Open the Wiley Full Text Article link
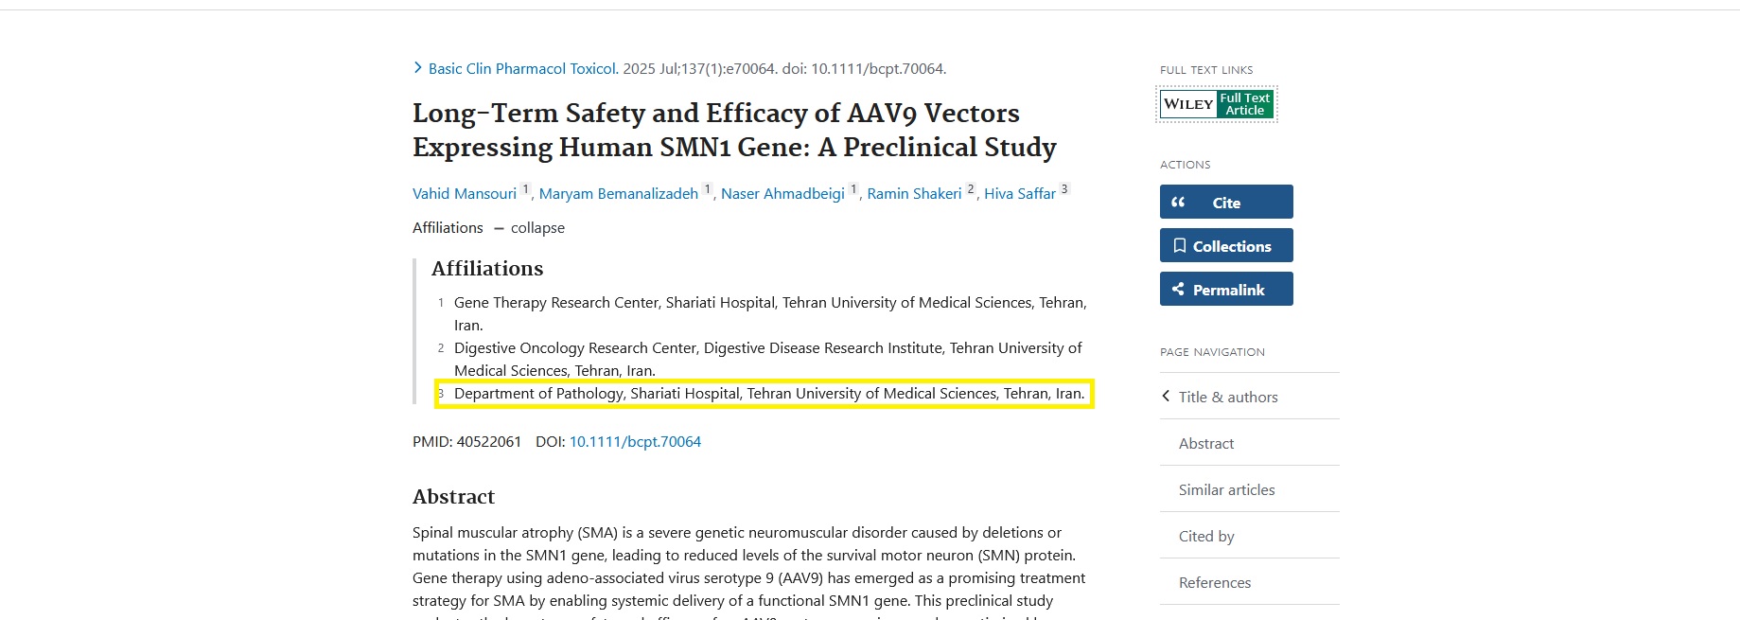1740x620 pixels. (1217, 104)
